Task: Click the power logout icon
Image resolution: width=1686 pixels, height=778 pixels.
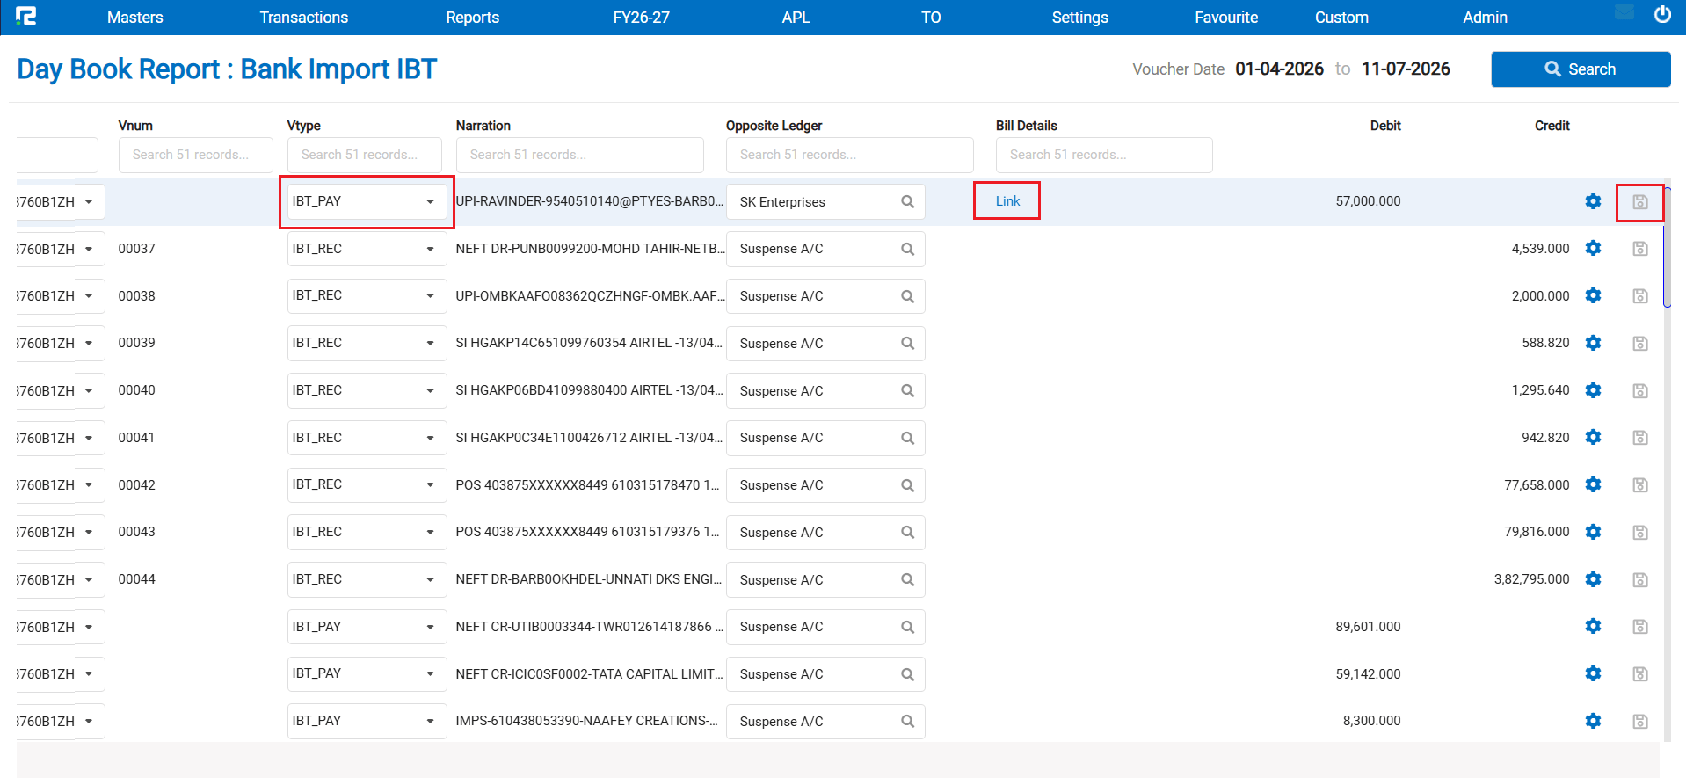Action: 1662,14
